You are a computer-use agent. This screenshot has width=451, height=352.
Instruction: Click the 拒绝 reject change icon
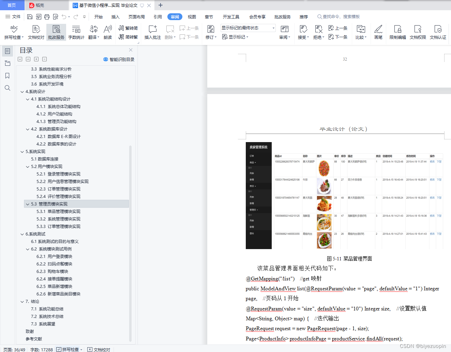(x=318, y=29)
